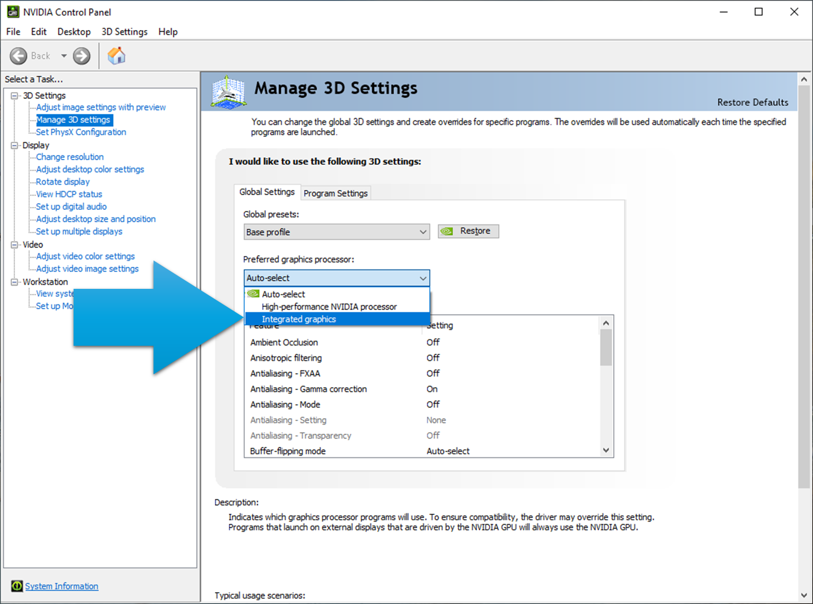The width and height of the screenshot is (813, 604).
Task: Open the Help menu
Action: point(168,32)
